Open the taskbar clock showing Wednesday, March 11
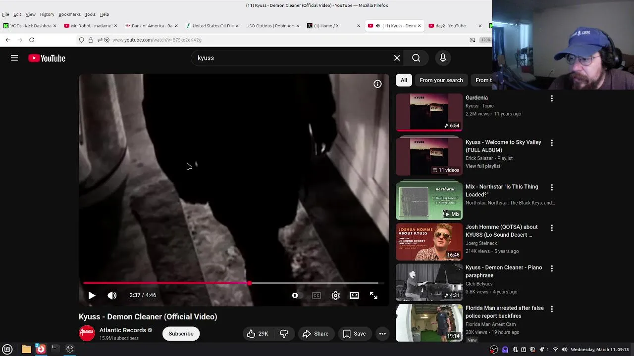The height and width of the screenshot is (356, 634). pyautogui.click(x=600, y=350)
